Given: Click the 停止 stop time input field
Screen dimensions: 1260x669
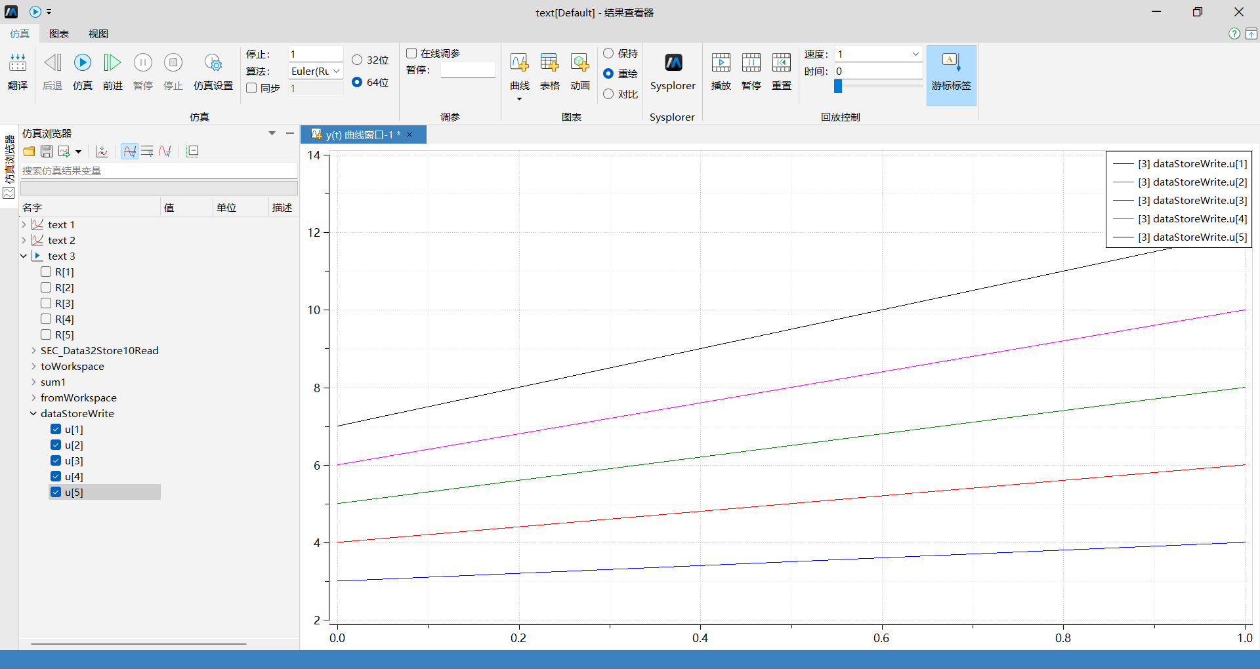Looking at the screenshot, I should 316,54.
